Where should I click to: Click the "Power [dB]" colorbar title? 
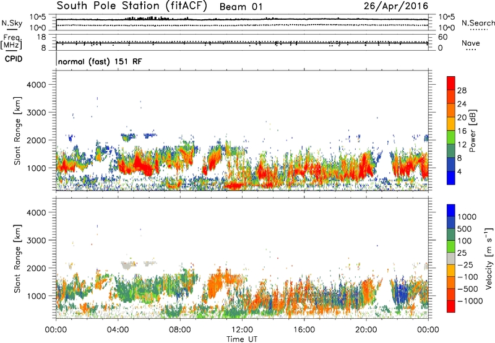473,131
